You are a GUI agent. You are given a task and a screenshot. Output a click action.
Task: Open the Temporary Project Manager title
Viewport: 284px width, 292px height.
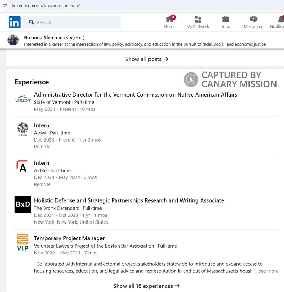tap(69, 238)
